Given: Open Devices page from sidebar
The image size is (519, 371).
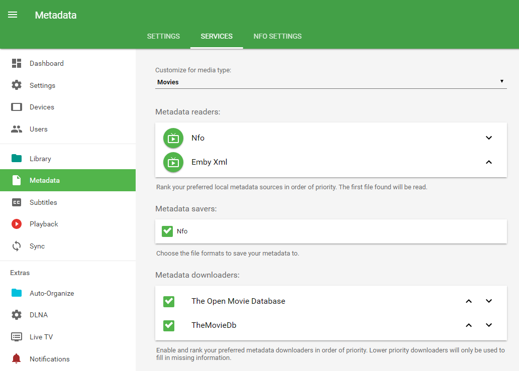Looking at the screenshot, I should [42, 107].
